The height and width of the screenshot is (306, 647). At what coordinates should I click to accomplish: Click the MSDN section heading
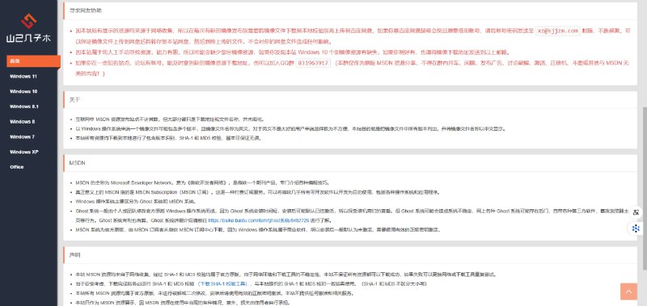click(x=77, y=163)
